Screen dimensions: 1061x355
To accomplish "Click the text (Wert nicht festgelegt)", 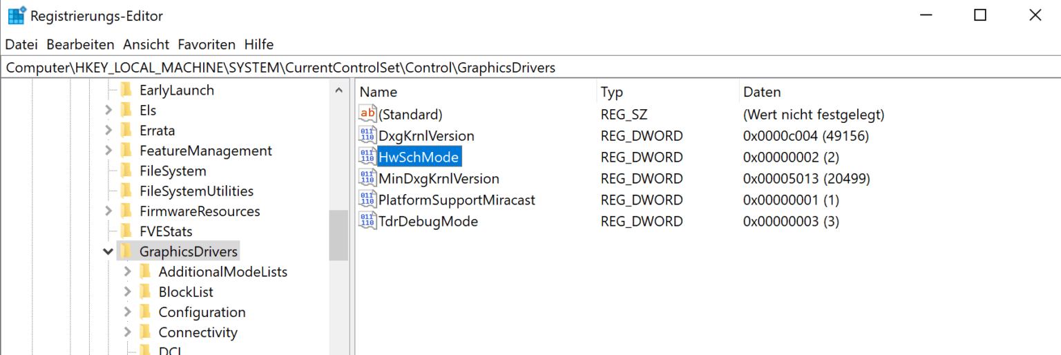I will tap(814, 114).
